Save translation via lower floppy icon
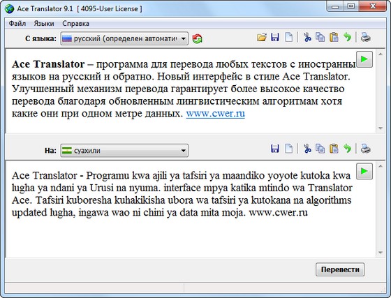 click(275, 149)
